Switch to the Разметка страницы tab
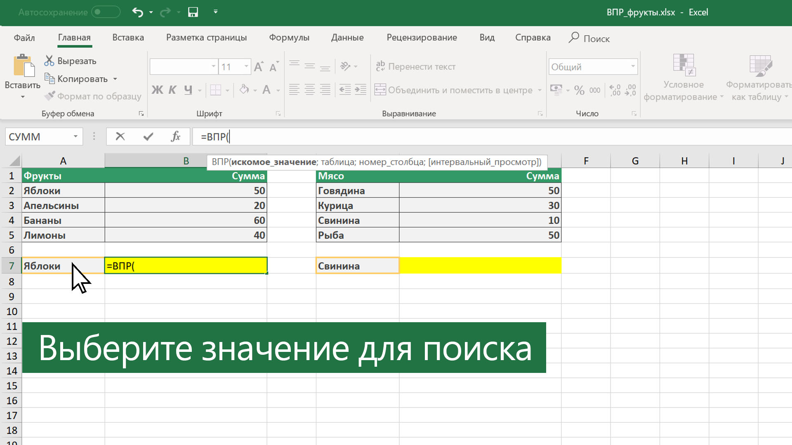This screenshot has height=445, width=792. click(206, 37)
